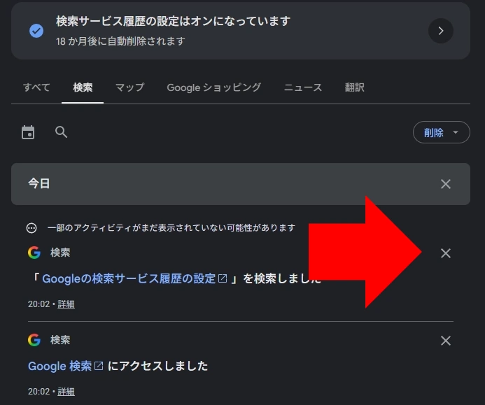Click Google logo on Google 検索 access entry
Image resolution: width=485 pixels, height=405 pixels.
34,340
